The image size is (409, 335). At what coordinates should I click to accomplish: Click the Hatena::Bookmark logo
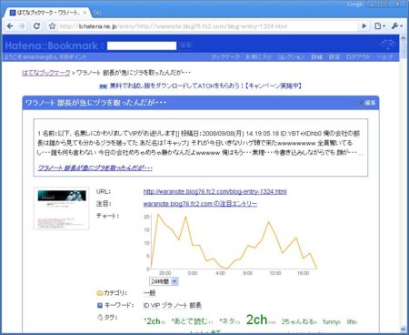[x=52, y=46]
